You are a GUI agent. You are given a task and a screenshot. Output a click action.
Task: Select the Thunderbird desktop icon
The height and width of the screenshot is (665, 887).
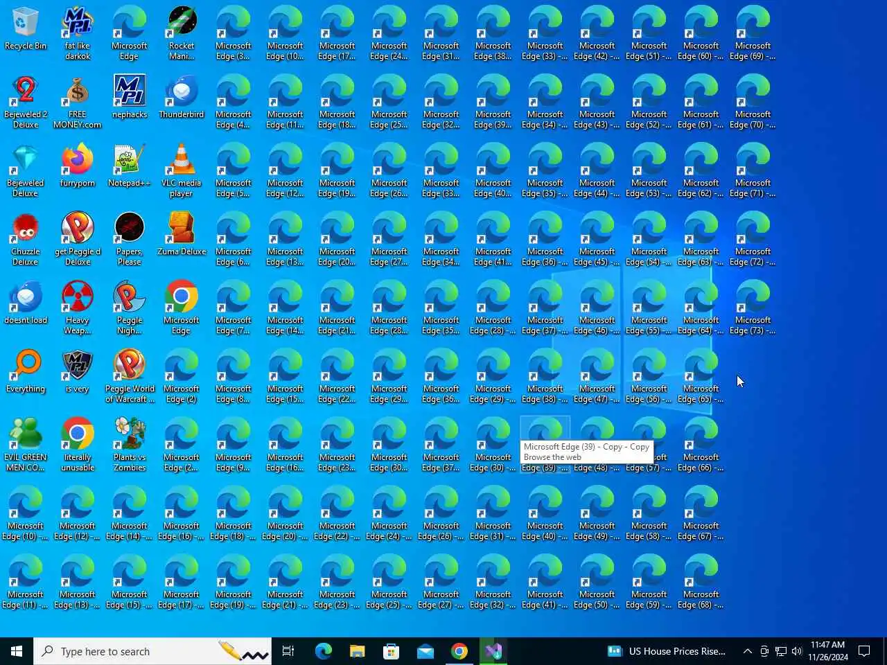182,97
